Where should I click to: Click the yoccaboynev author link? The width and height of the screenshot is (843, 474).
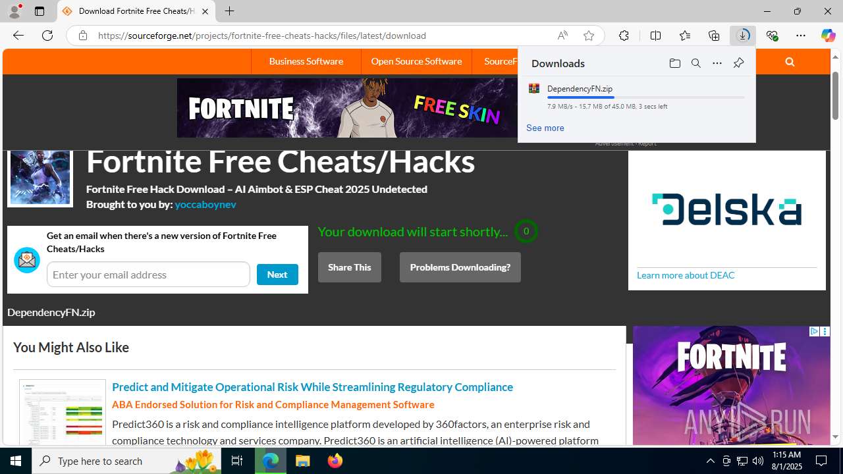205,204
